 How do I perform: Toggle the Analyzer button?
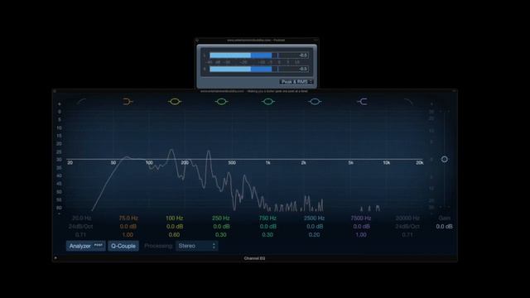[86, 246]
